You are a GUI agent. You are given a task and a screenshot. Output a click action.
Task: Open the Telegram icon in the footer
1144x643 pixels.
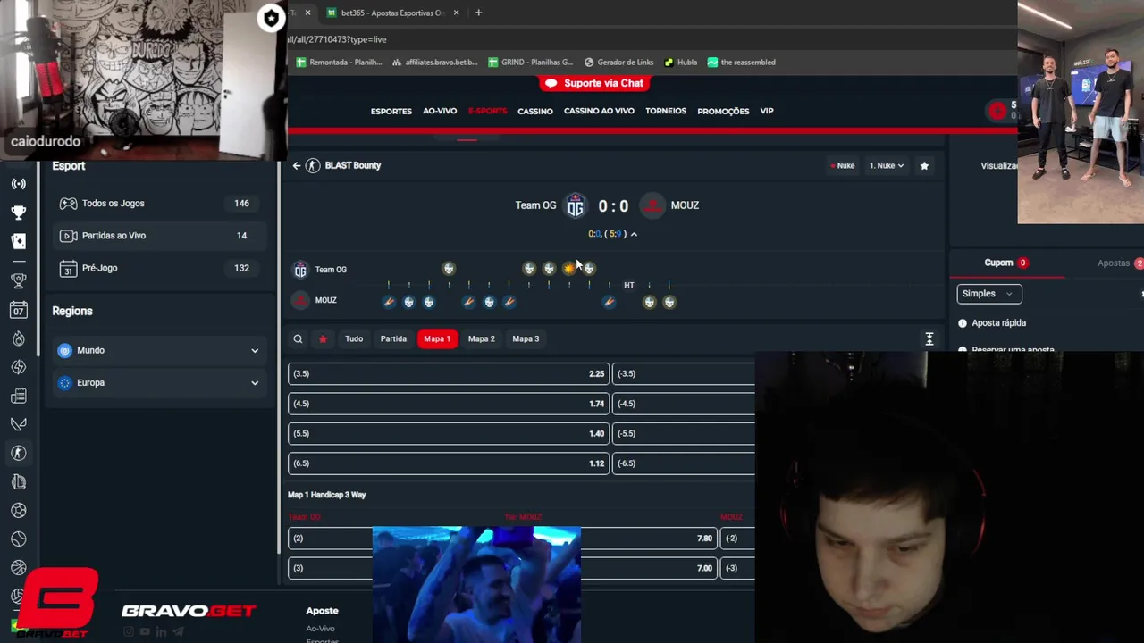point(179,631)
